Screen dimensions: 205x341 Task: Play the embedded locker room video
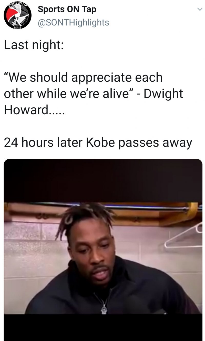[x=103, y=250]
